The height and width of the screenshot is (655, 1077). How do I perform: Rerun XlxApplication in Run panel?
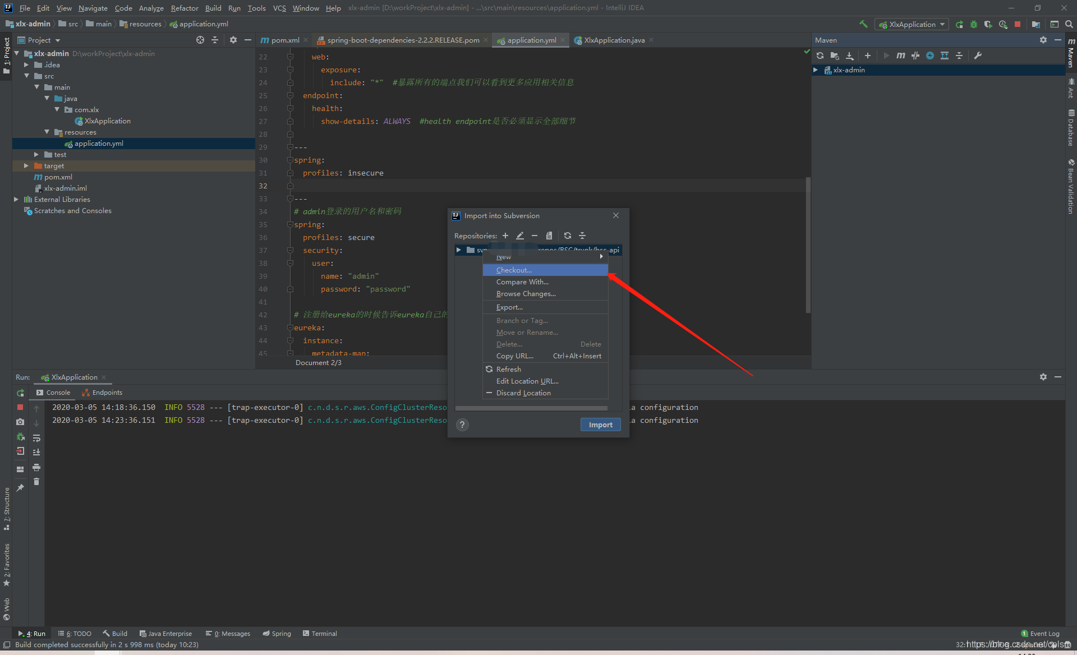pos(20,393)
